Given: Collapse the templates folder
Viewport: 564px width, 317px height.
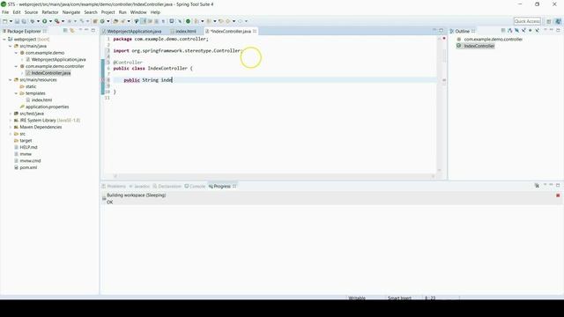Looking at the screenshot, I should pos(16,93).
